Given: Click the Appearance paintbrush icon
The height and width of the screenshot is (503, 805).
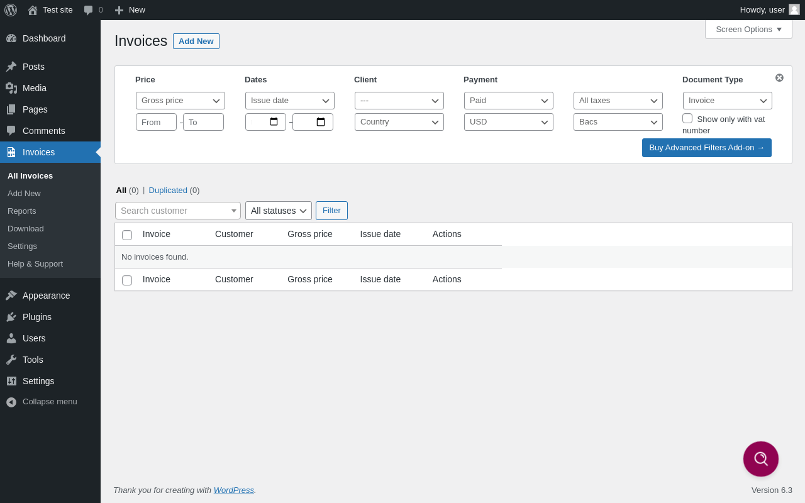Looking at the screenshot, I should (11, 296).
